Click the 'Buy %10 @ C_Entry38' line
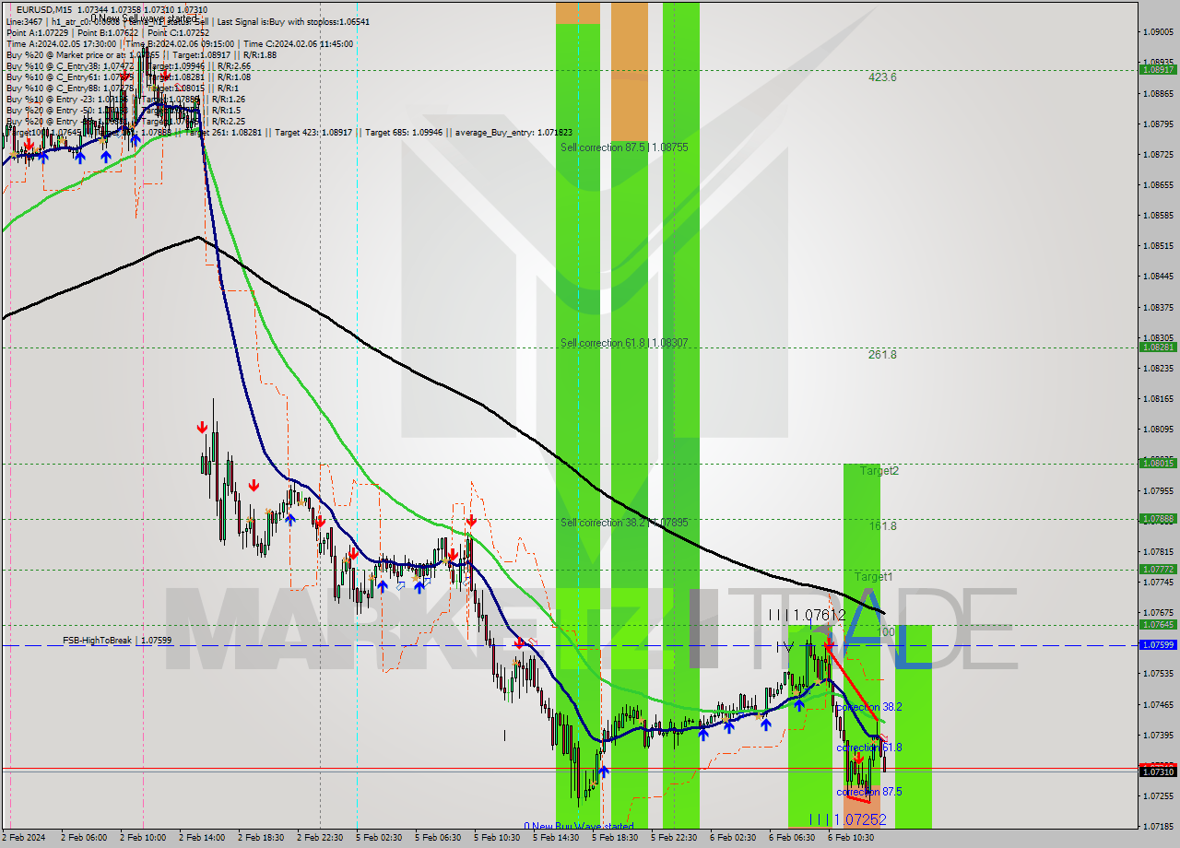The height and width of the screenshot is (848, 1180). pos(127,65)
